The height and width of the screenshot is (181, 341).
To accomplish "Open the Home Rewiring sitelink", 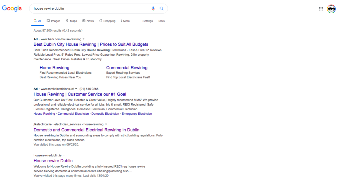I will [x=54, y=68].
